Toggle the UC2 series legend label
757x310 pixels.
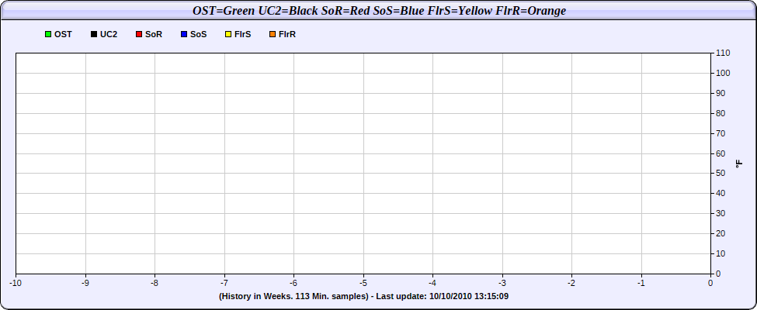pos(109,35)
